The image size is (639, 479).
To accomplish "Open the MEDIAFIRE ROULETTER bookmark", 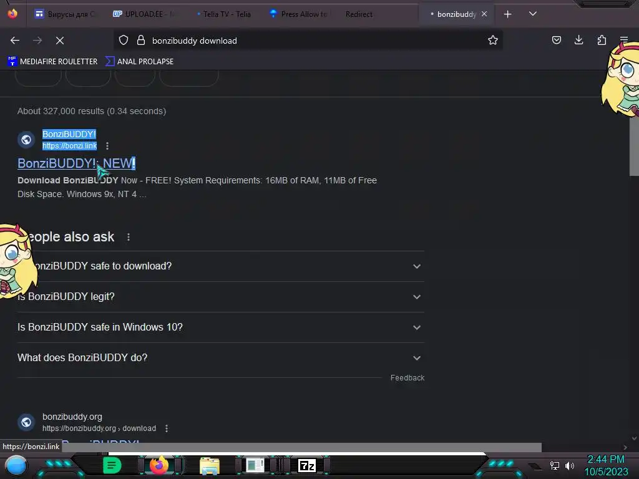I will 52,62.
